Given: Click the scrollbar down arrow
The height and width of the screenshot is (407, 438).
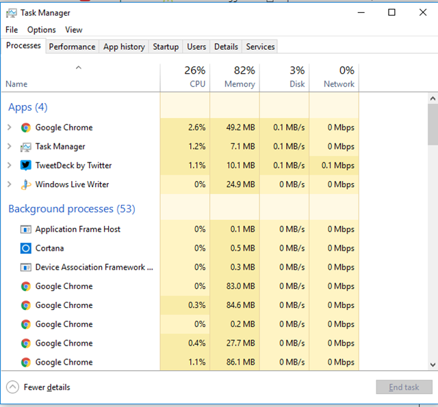Looking at the screenshot, I should 433,365.
